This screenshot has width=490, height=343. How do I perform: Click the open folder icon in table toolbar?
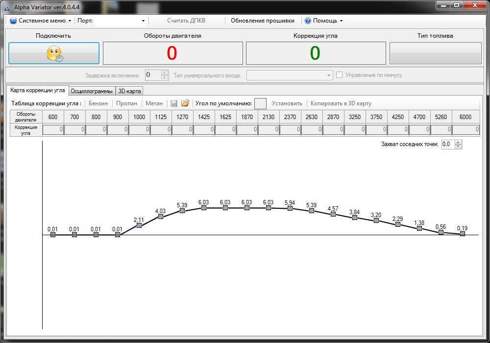[x=185, y=103]
